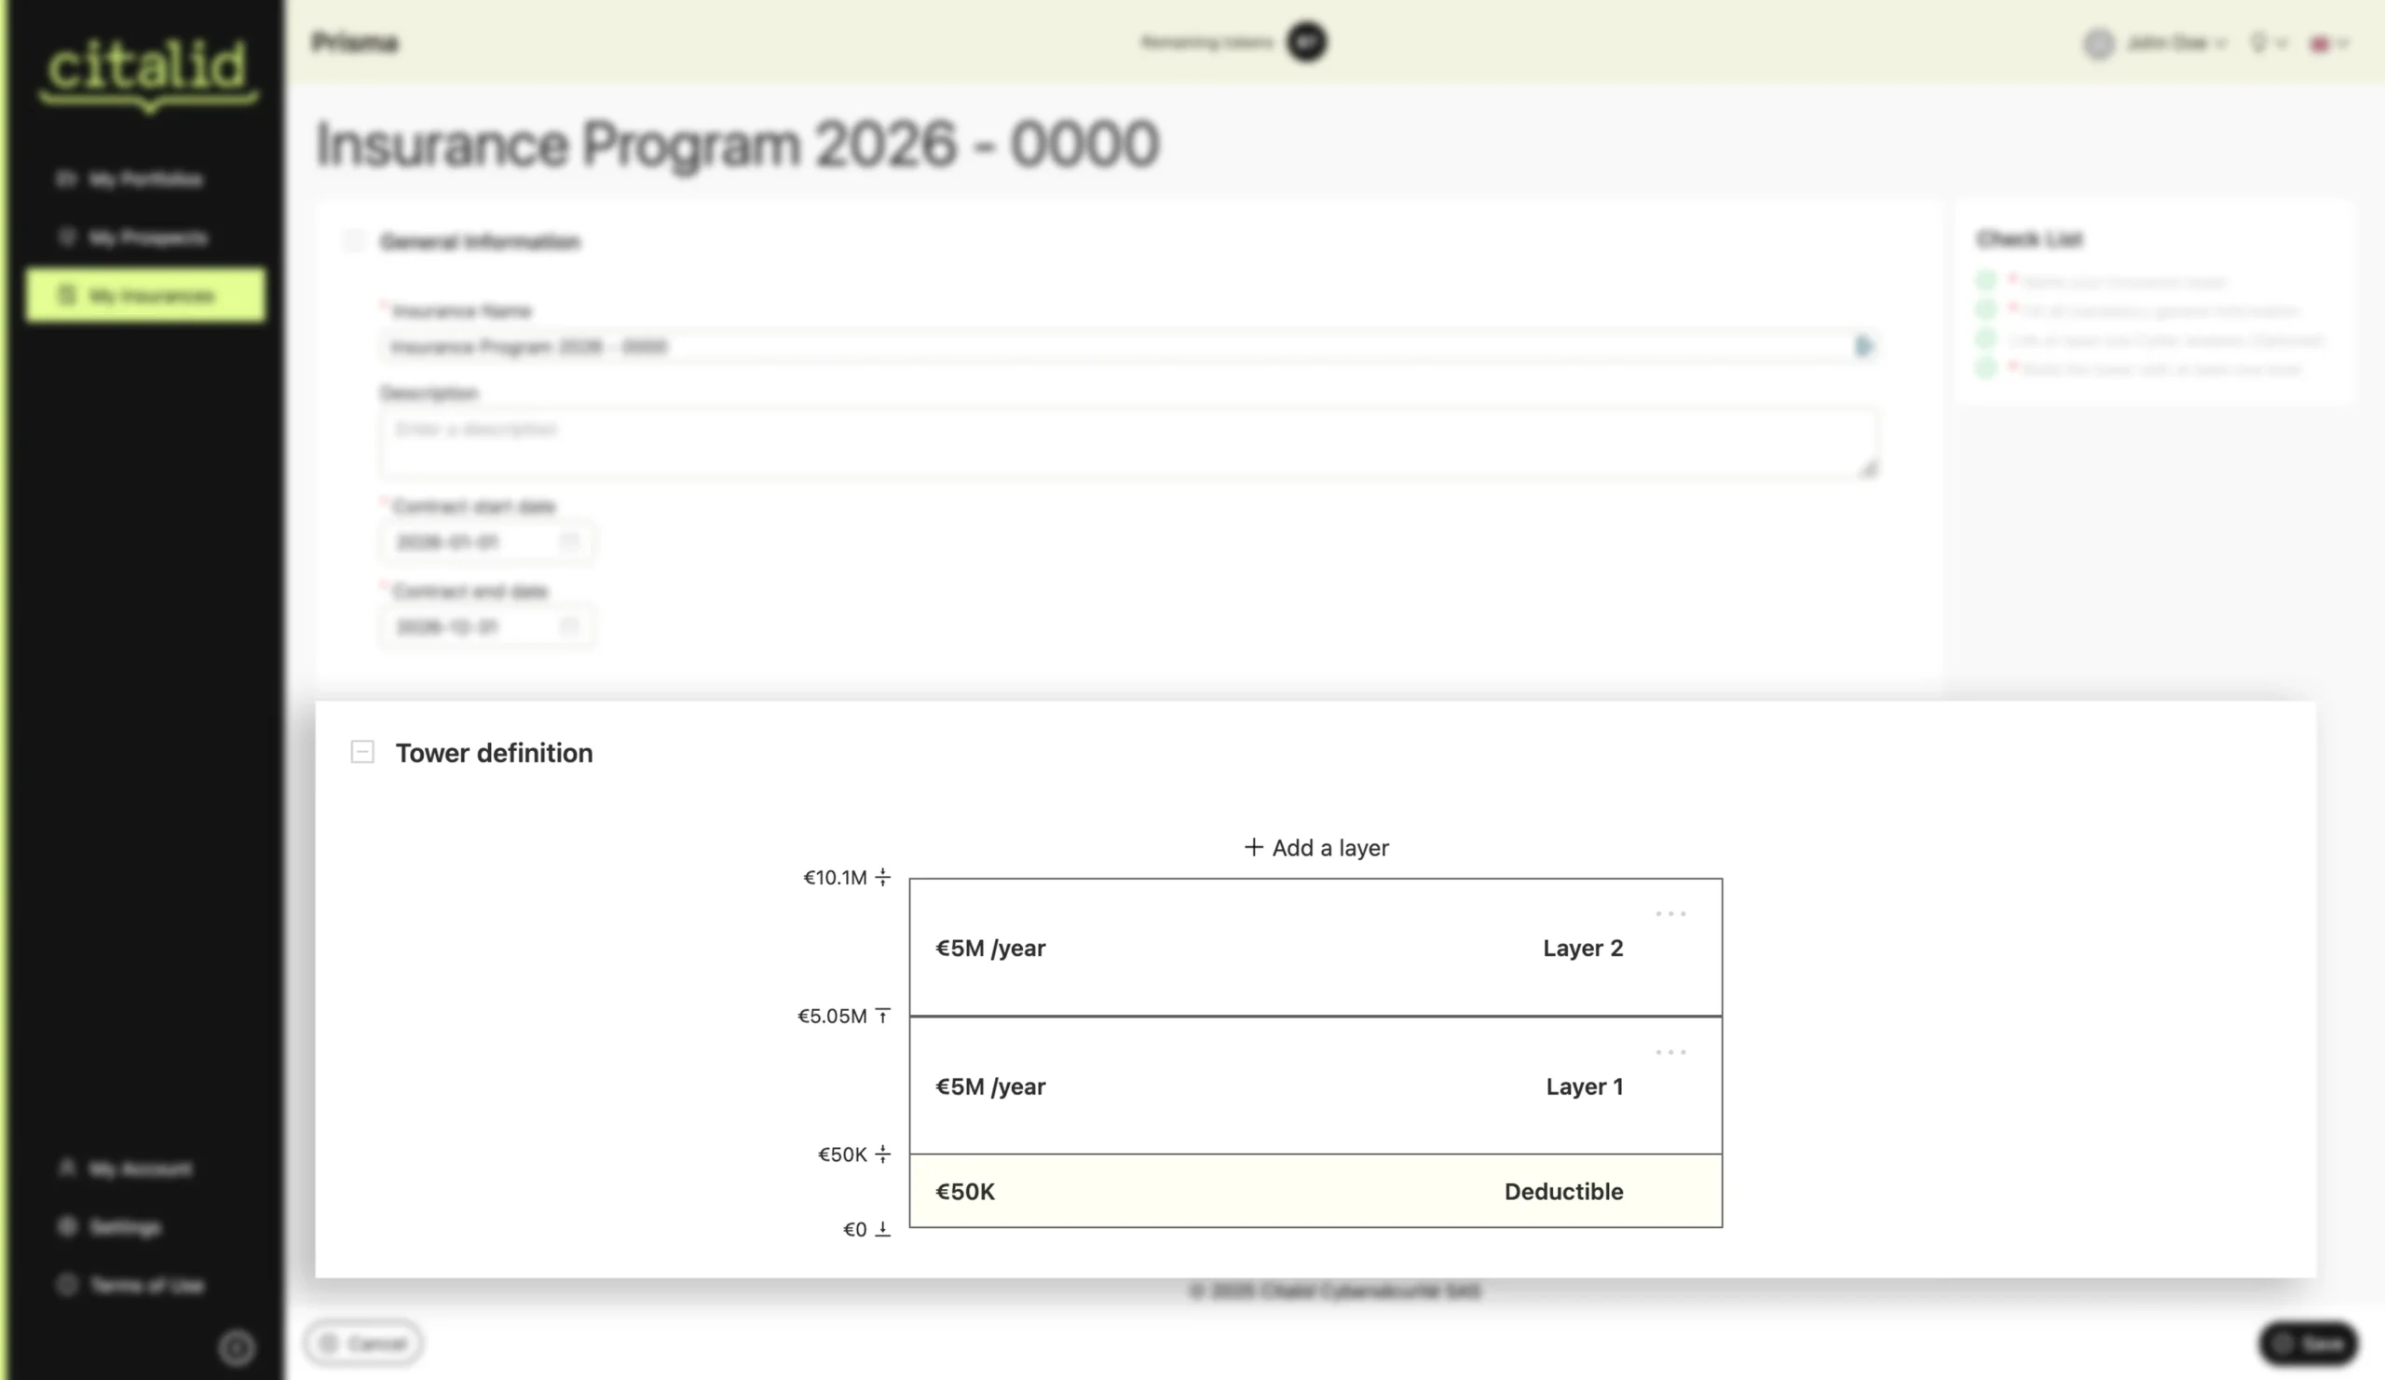The width and height of the screenshot is (2385, 1380).
Task: Open Settings in the sidebar
Action: point(145,1226)
